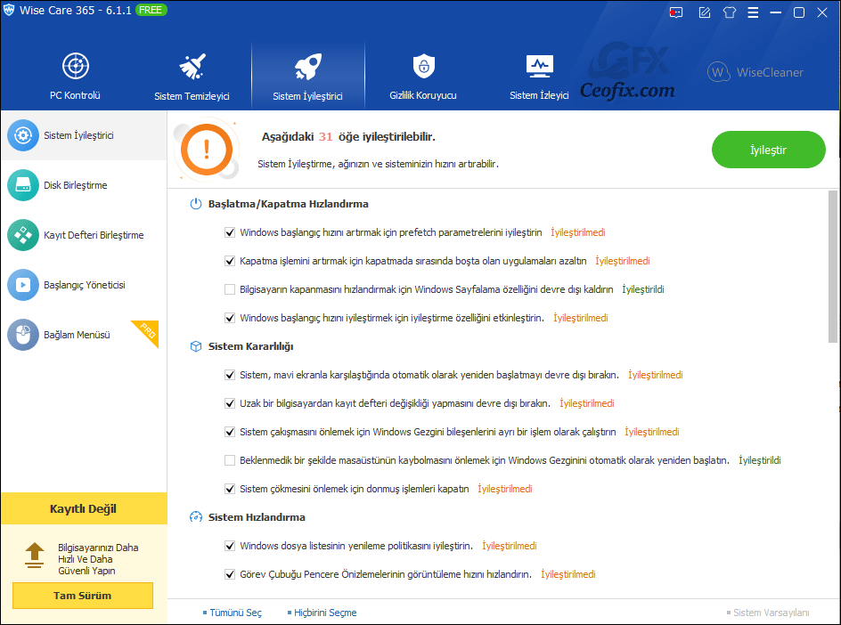Uncheck Windows dosya listesinin yenileme politikası

coord(230,546)
